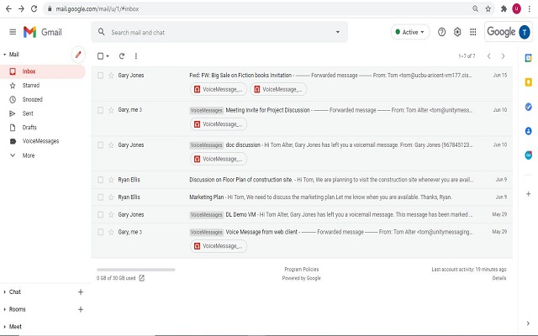Screen dimensions: 538x336
Task: Open the main menu hamburger icon
Action: 13,32
